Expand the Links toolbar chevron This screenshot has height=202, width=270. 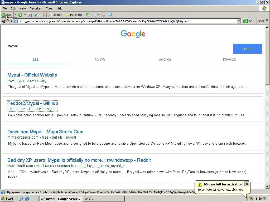click(267, 20)
